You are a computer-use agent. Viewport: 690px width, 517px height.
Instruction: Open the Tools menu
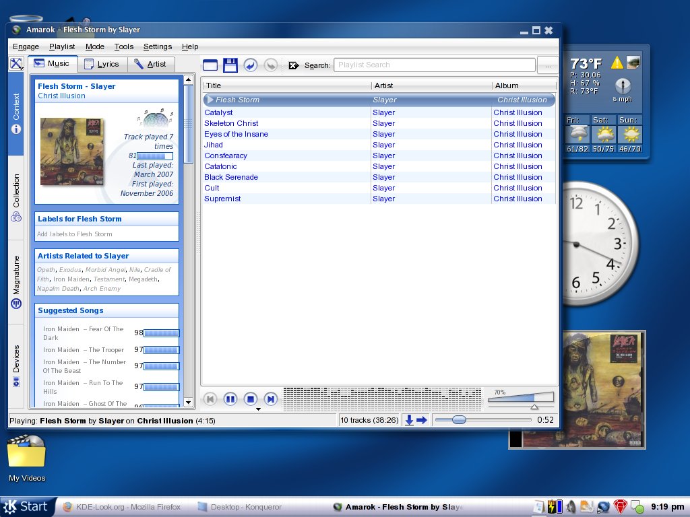coord(124,46)
